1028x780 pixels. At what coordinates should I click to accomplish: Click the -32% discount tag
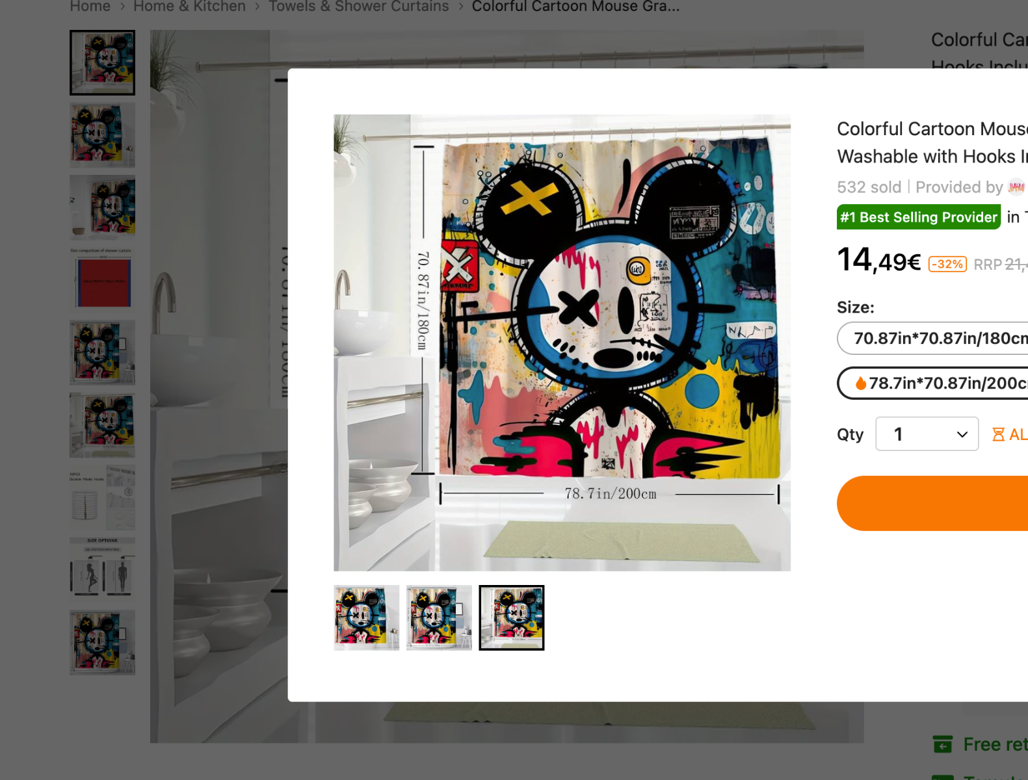point(947,264)
